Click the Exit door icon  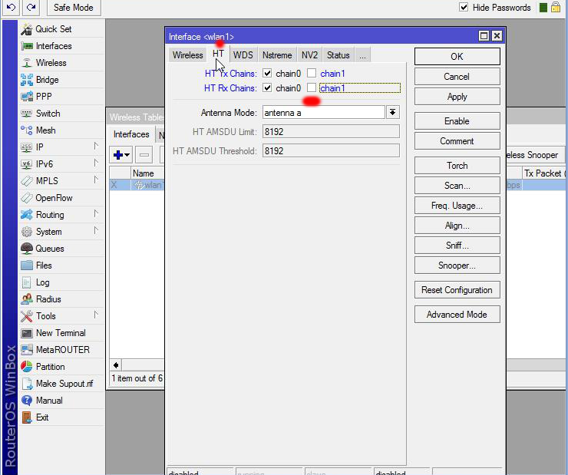pos(27,417)
